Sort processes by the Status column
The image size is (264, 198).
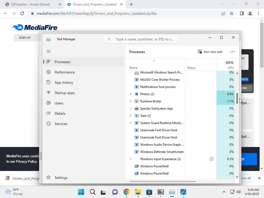(191, 68)
